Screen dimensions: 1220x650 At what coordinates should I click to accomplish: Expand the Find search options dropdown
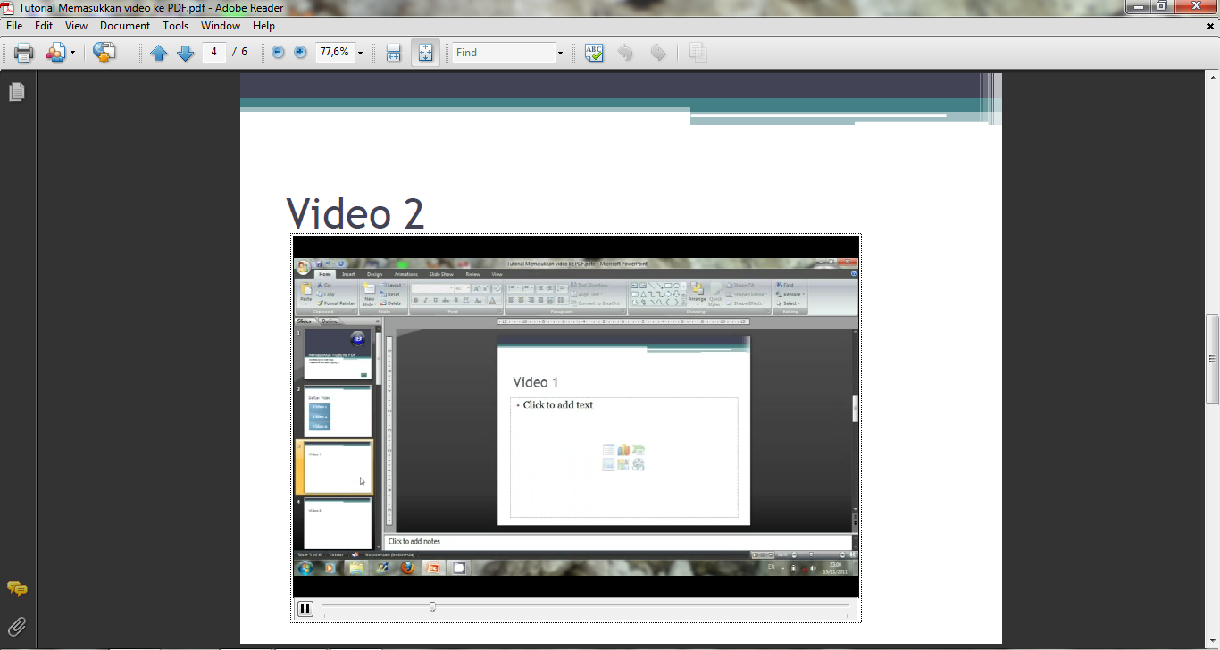pyautogui.click(x=560, y=52)
